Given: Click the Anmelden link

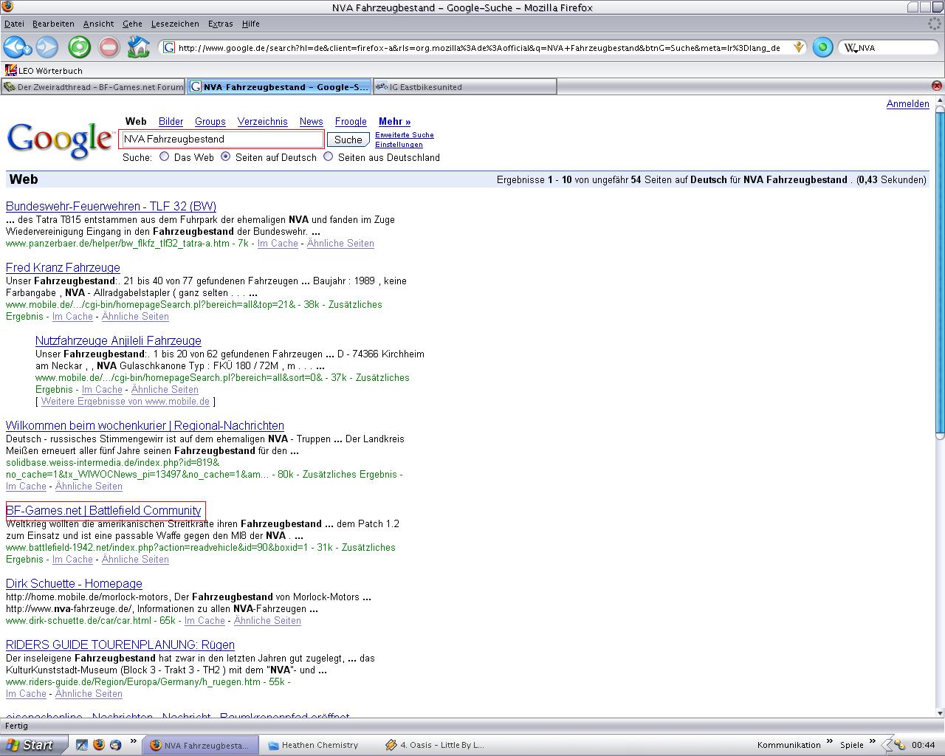Looking at the screenshot, I should click(907, 104).
